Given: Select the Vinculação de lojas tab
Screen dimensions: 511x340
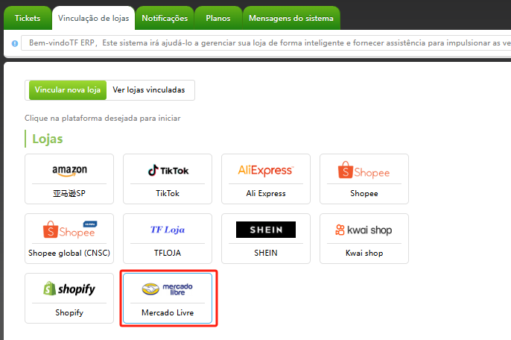Looking at the screenshot, I should tap(94, 18).
